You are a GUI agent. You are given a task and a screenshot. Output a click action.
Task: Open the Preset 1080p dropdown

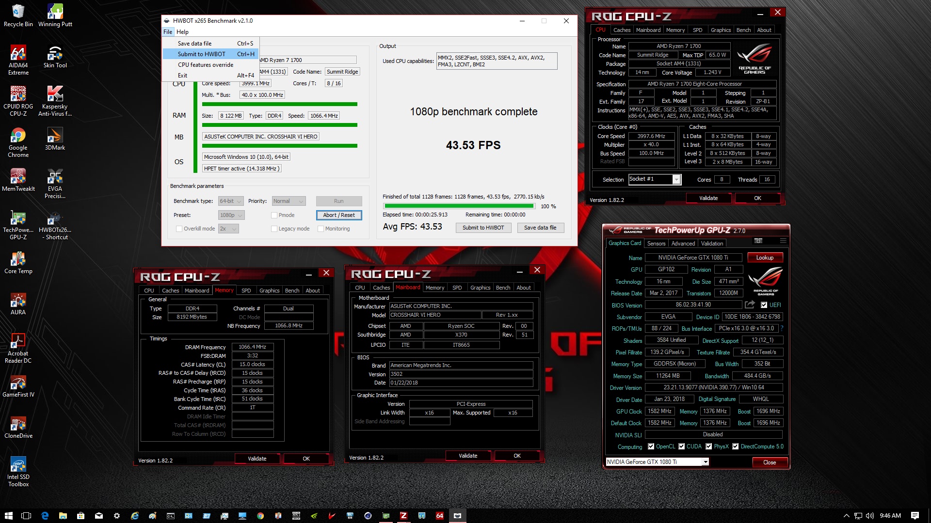coord(231,215)
